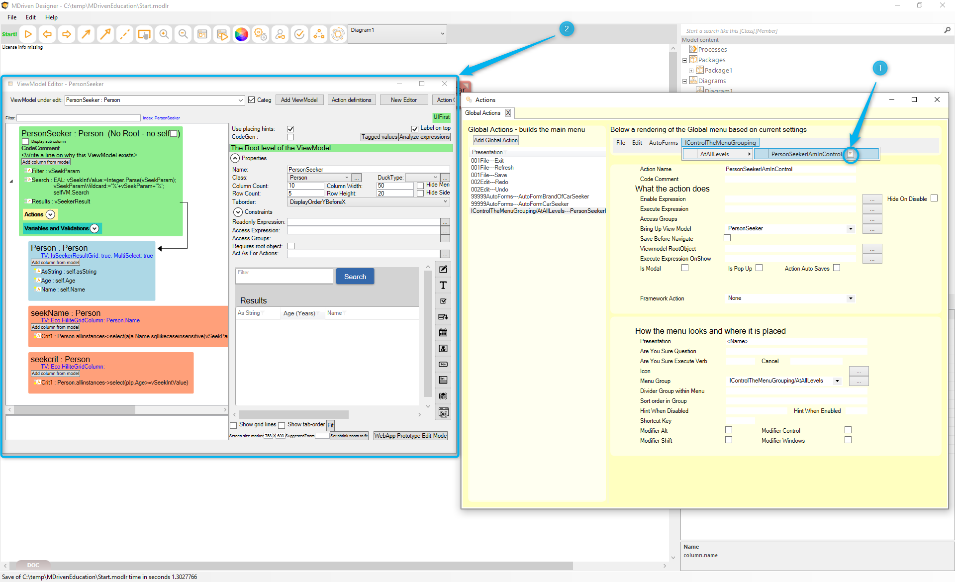Click the gears settings toolbar icon
Viewport: 955px width, 582px height.
[x=261, y=34]
